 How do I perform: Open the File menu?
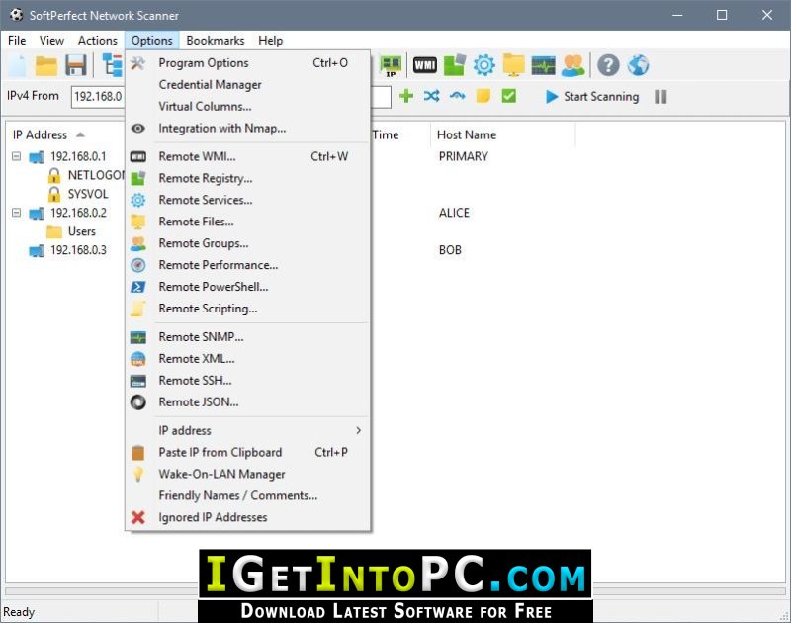coord(17,40)
